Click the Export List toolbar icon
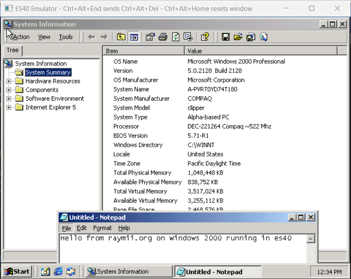The image size is (351, 279). (x=188, y=37)
